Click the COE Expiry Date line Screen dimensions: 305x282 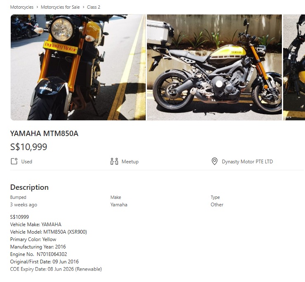tap(56, 269)
